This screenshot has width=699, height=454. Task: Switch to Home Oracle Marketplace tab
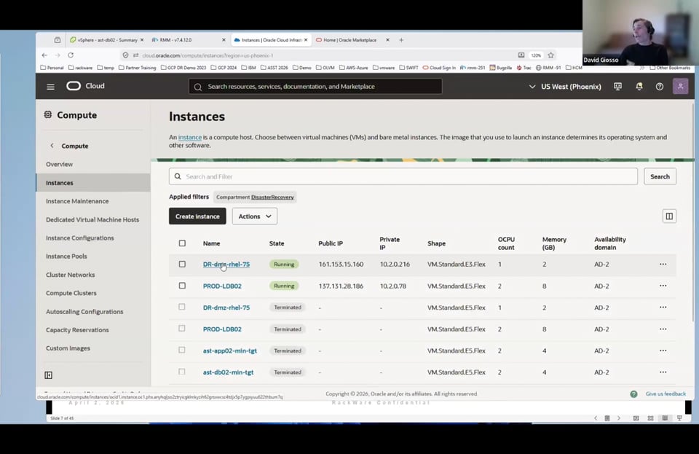(x=351, y=40)
